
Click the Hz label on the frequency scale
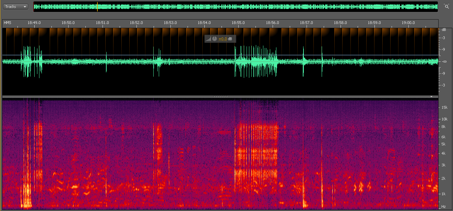click(444, 207)
